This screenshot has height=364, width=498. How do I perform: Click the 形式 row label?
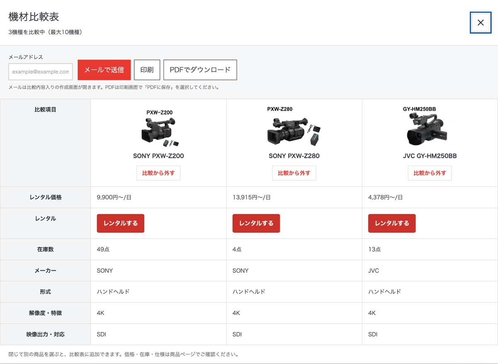point(45,292)
